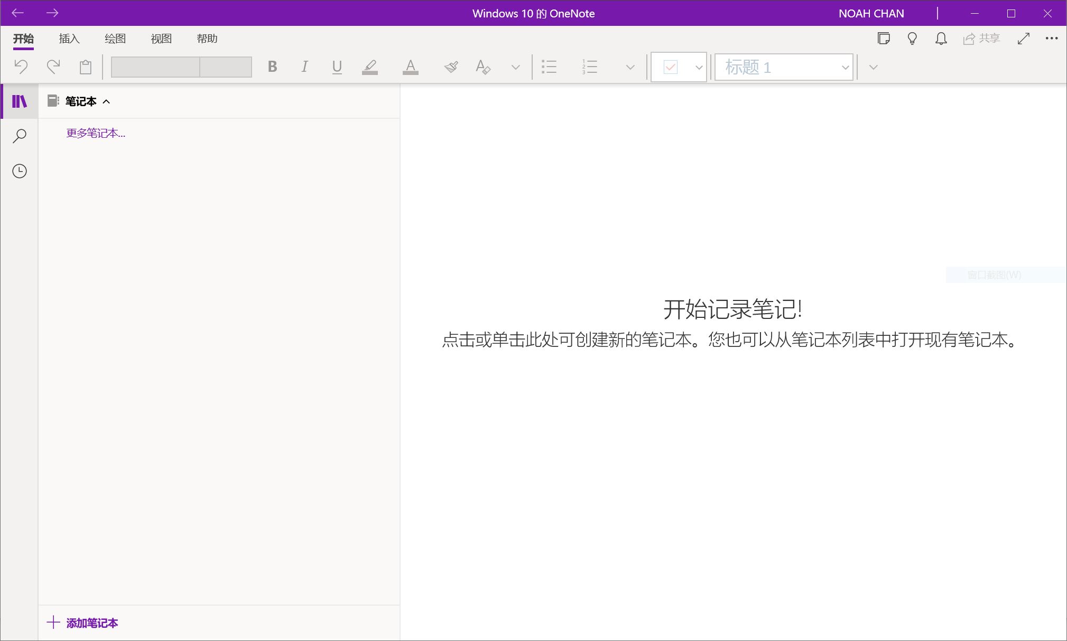The height and width of the screenshot is (641, 1067).
Task: Switch to the 绘图 ribbon tab
Action: point(114,39)
